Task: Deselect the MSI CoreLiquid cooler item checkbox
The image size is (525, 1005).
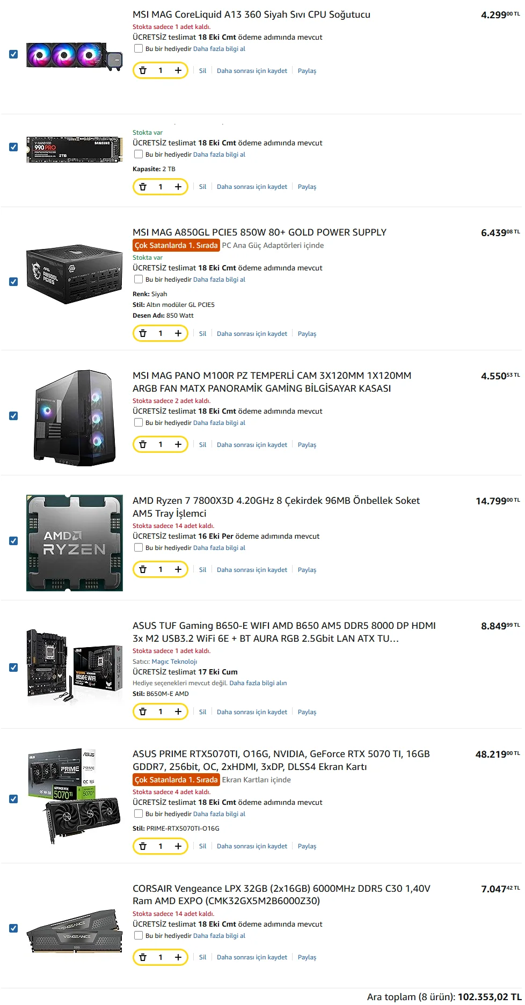Action: coord(13,54)
